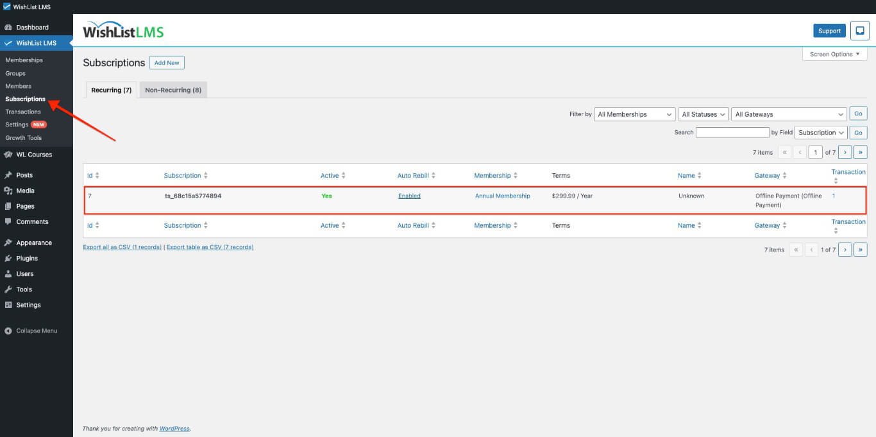Screen dimensions: 876x437
Task: Toggle the Enabled Auto Rebill for subscription 7
Action: coord(409,196)
